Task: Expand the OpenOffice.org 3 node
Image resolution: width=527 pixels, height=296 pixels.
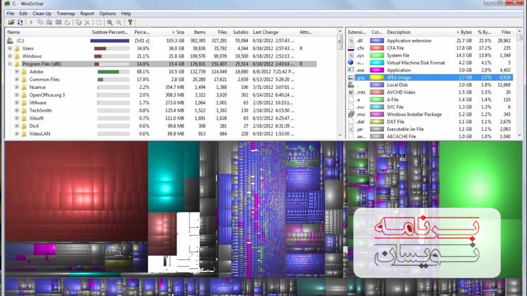Action: coord(17,95)
